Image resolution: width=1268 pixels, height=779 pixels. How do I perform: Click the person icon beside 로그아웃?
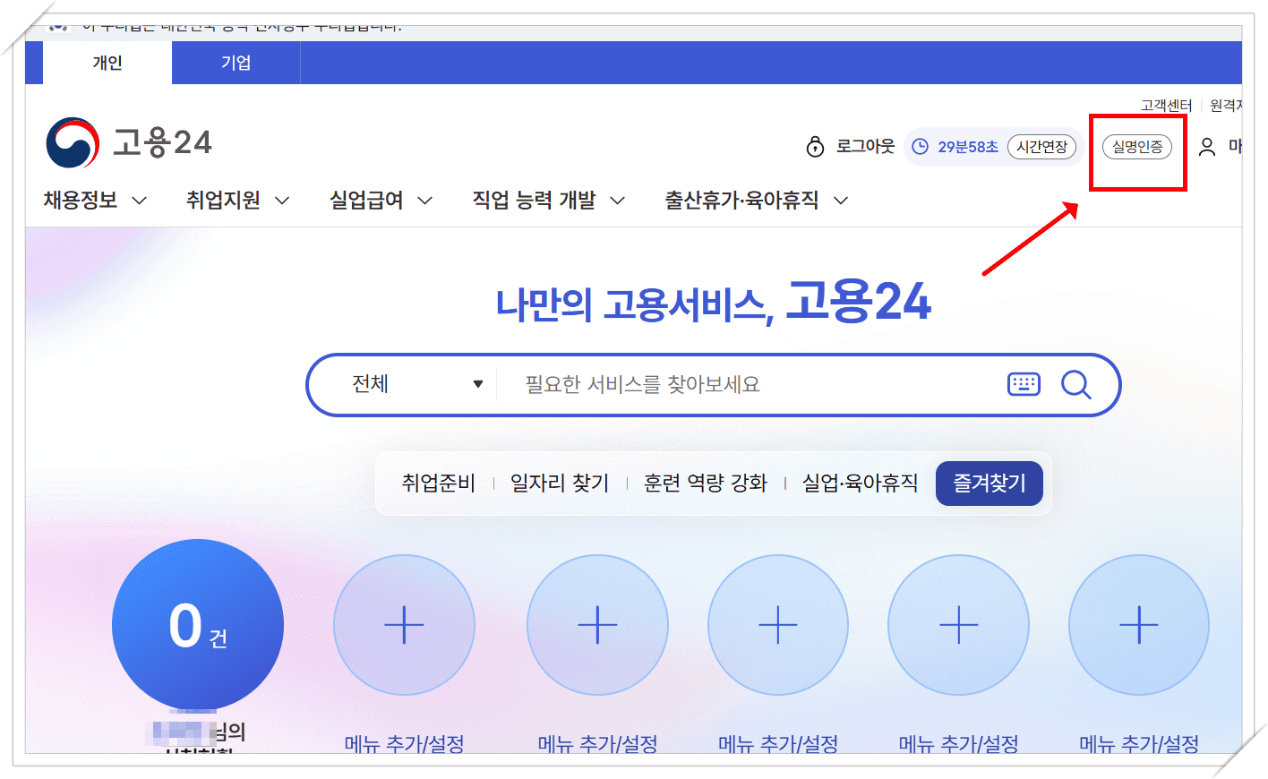(x=815, y=146)
